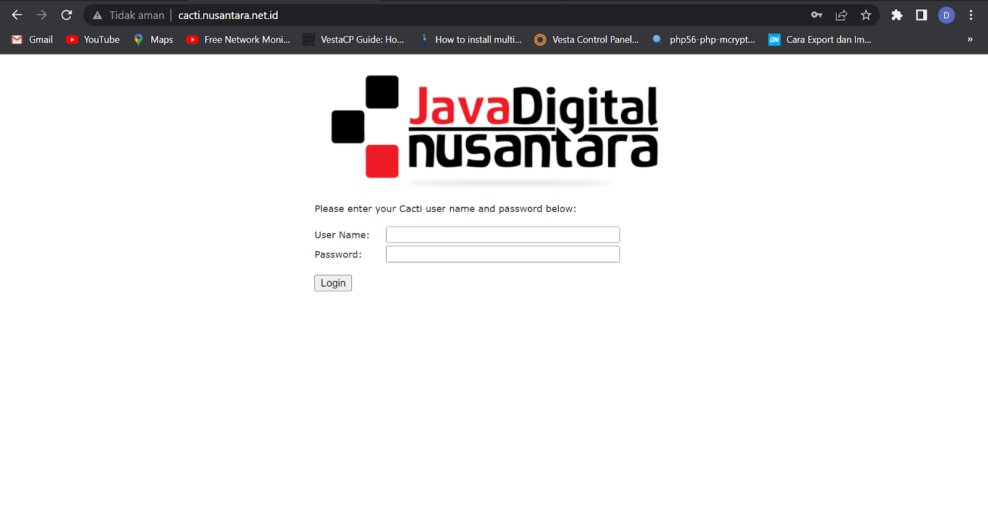Open the php56-php-mcrypt bookmark
The image size is (988, 531).
click(x=703, y=40)
